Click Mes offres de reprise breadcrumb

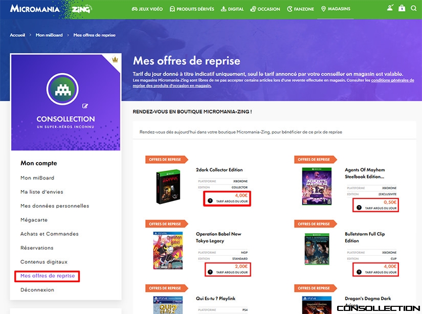pos(95,35)
